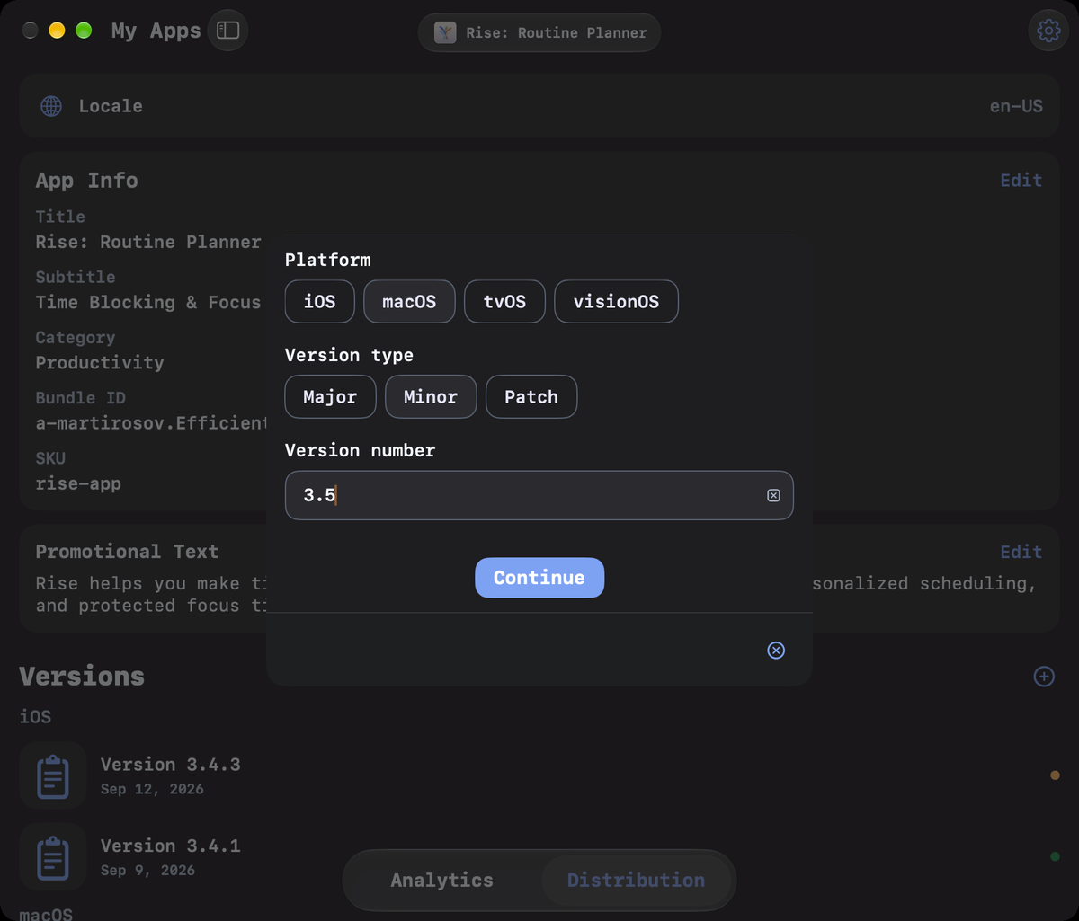Select Version 3.4.3 row text

pos(170,765)
